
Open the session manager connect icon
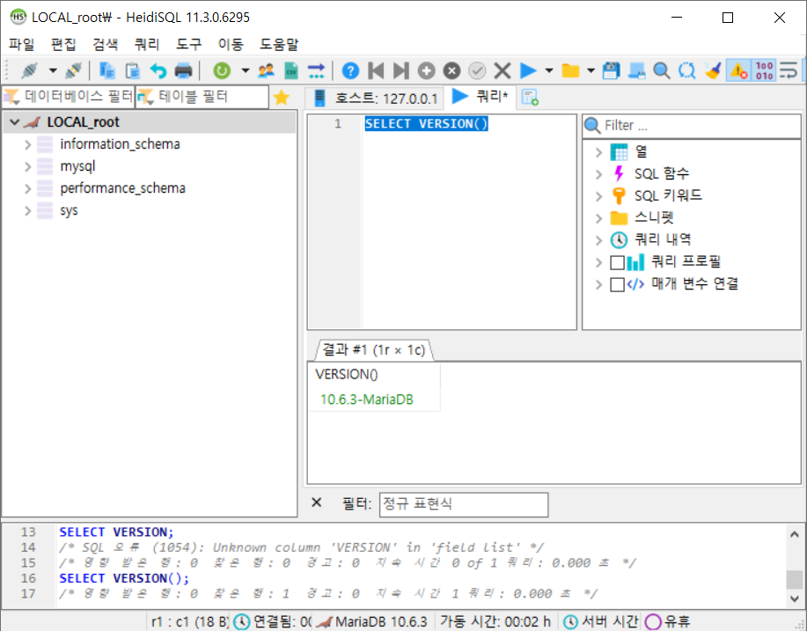point(29,70)
